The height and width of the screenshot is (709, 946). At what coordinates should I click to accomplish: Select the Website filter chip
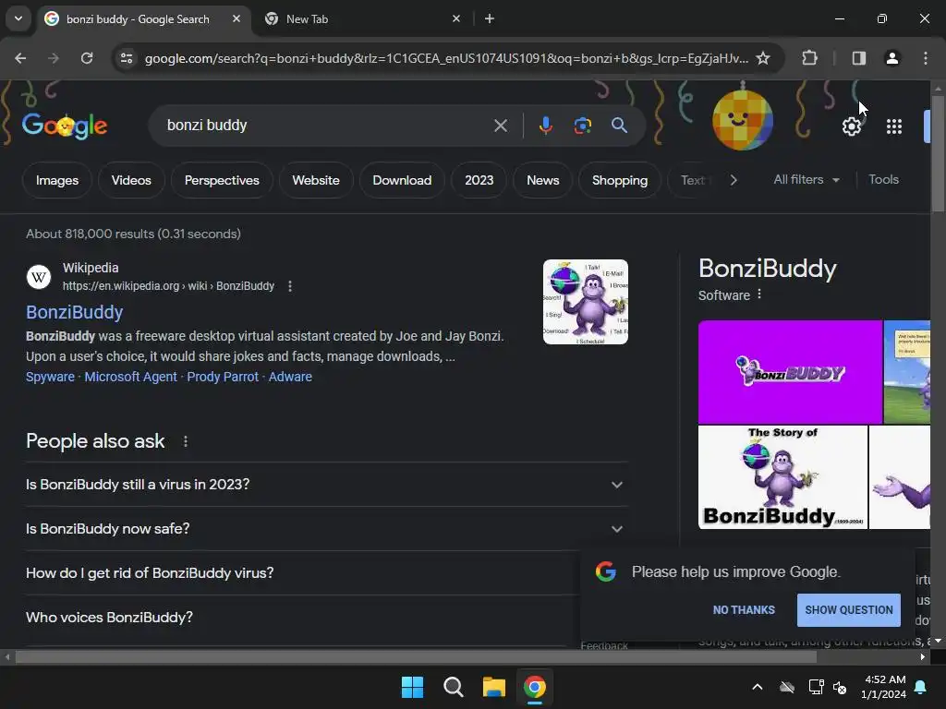tap(316, 180)
